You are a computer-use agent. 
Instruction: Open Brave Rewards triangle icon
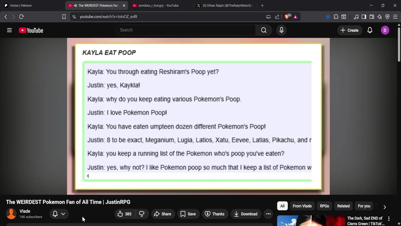[295, 17]
